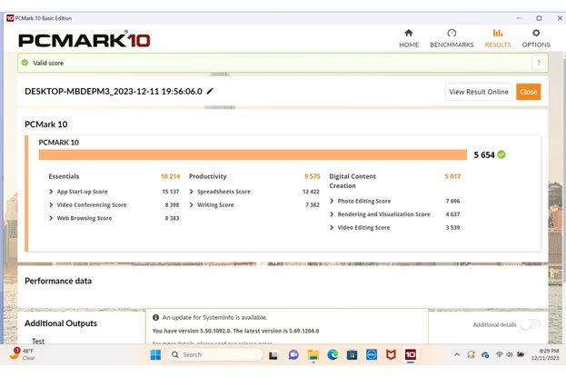Click the volume speaker icon in tray
566x377 pixels.
pyautogui.click(x=510, y=354)
